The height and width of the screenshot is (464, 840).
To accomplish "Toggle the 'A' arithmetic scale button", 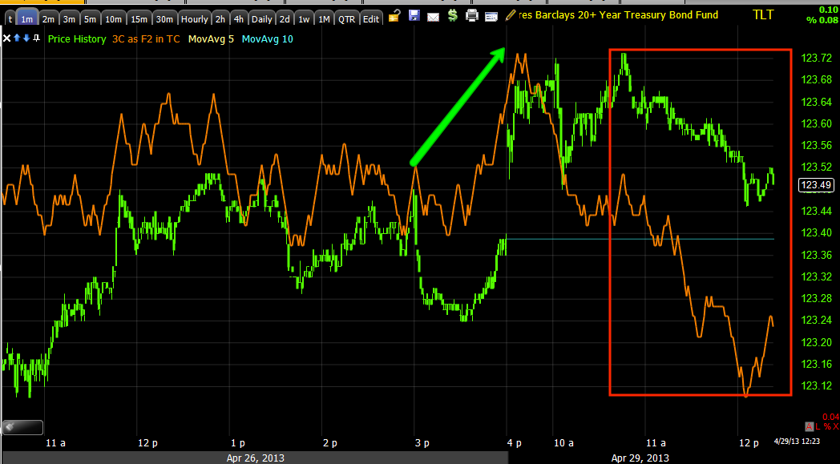I will [810, 426].
